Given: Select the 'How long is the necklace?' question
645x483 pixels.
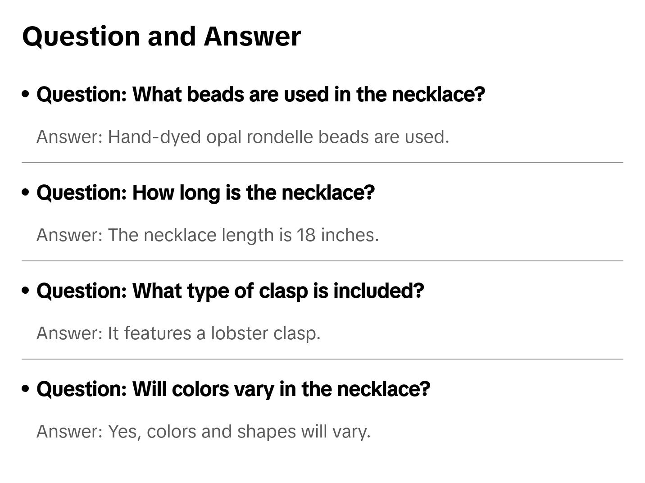Looking at the screenshot, I should [x=205, y=192].
